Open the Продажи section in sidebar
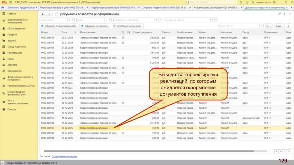 [x=12, y=34]
